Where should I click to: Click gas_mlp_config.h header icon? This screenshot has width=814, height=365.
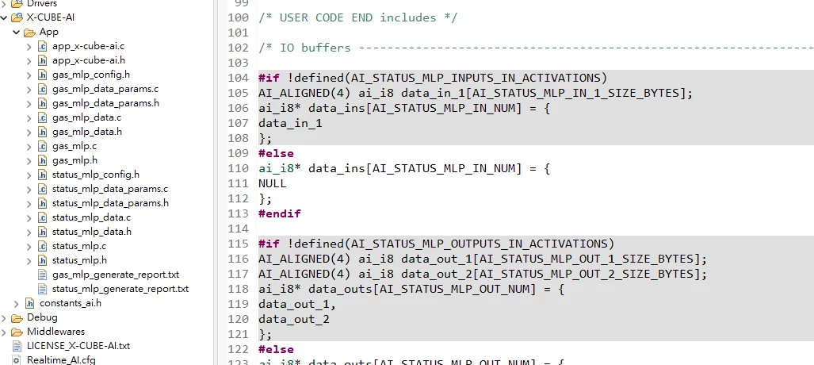tap(43, 75)
